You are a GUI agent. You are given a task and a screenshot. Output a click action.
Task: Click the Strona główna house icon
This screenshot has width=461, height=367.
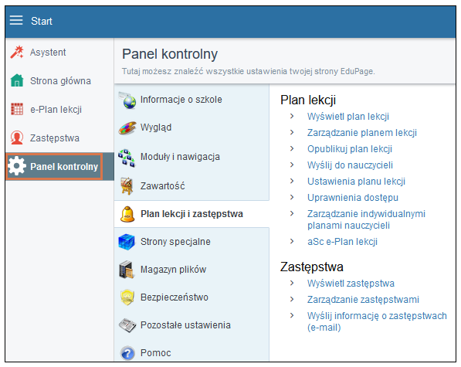17,80
